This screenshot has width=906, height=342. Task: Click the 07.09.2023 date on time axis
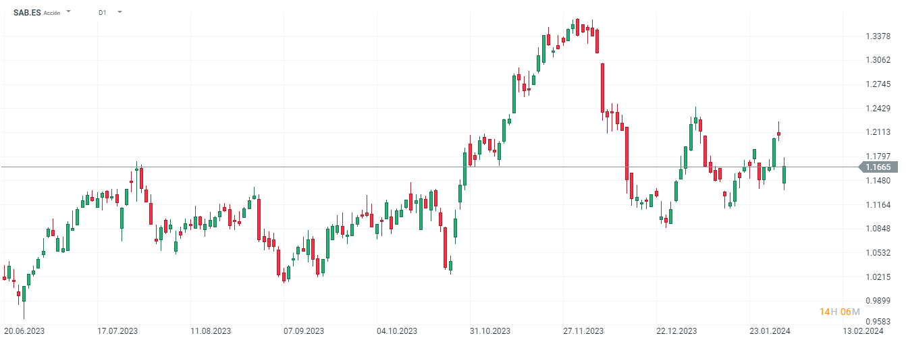(304, 331)
